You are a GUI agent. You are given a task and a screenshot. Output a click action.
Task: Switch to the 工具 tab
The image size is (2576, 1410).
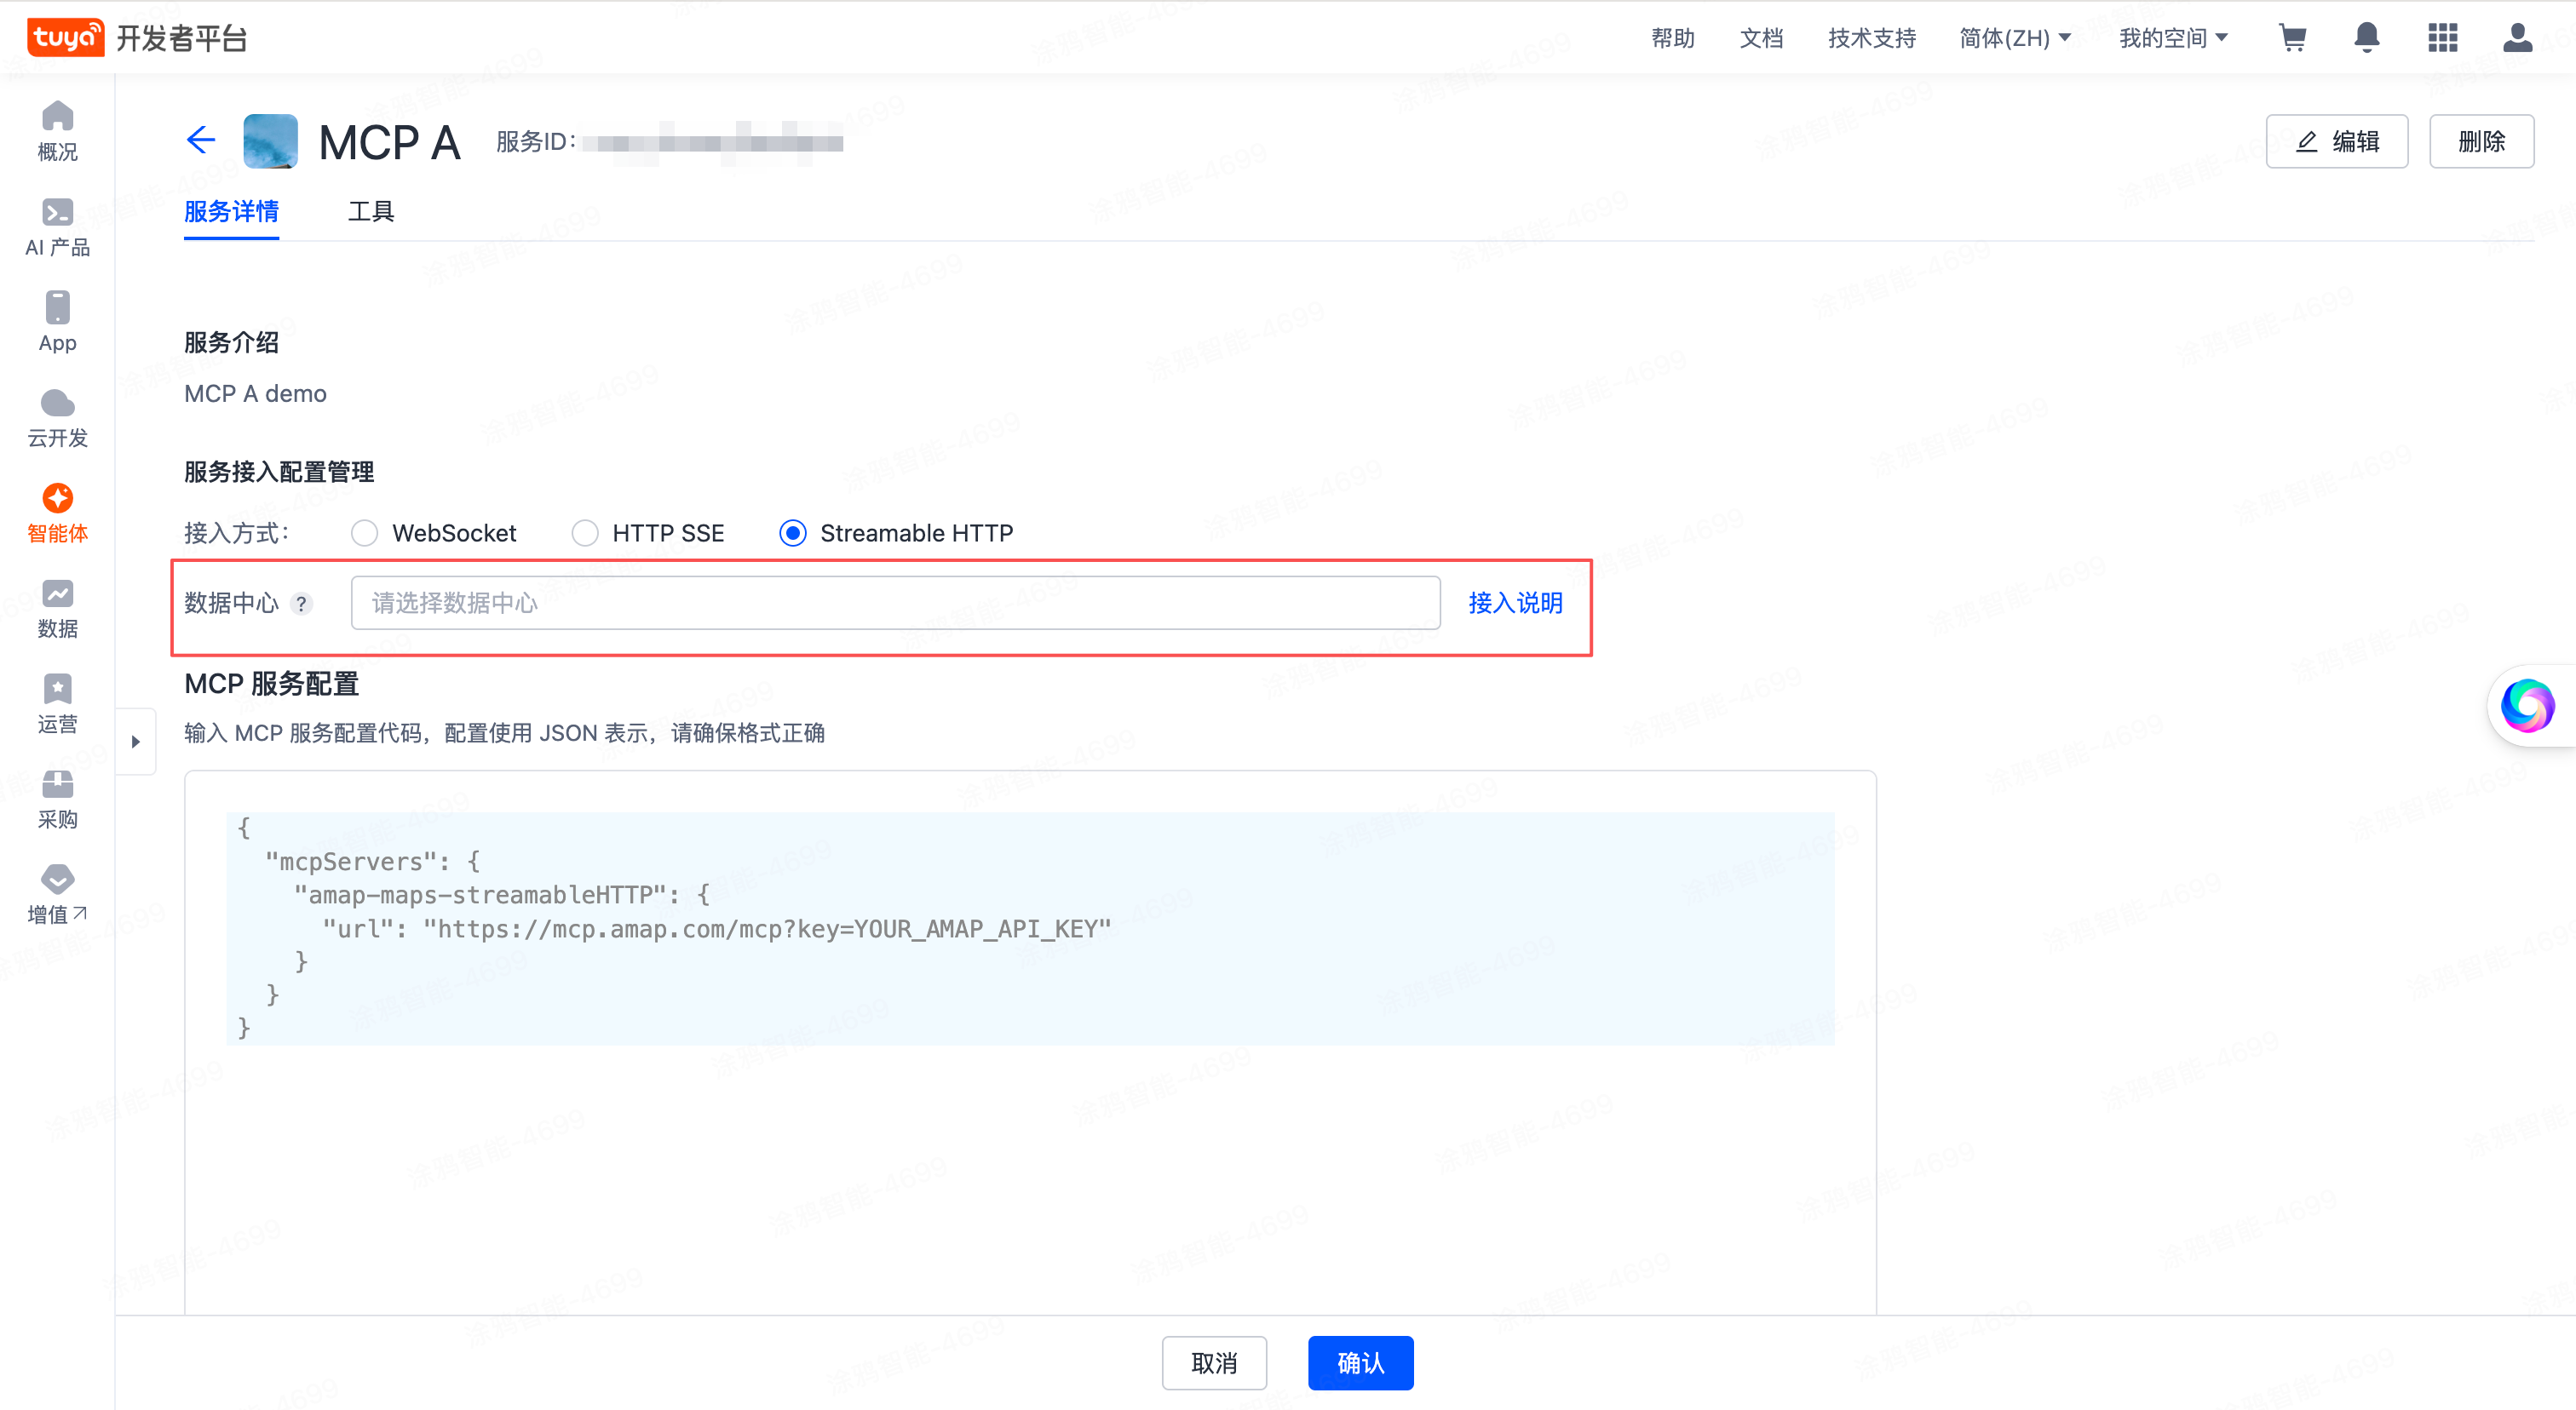[371, 211]
